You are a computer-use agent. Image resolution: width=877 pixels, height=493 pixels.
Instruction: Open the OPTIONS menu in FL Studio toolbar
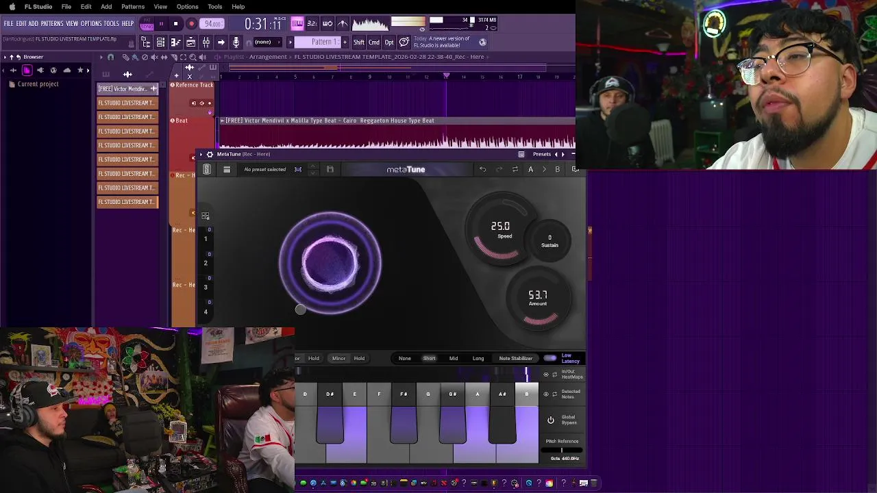(91, 24)
